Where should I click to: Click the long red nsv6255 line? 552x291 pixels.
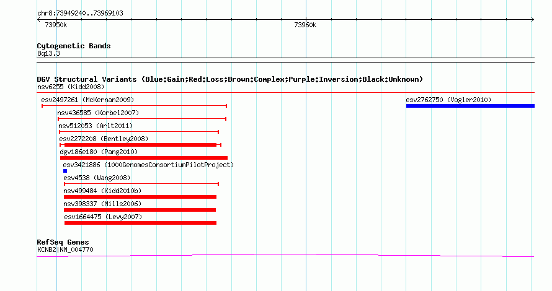click(285, 93)
